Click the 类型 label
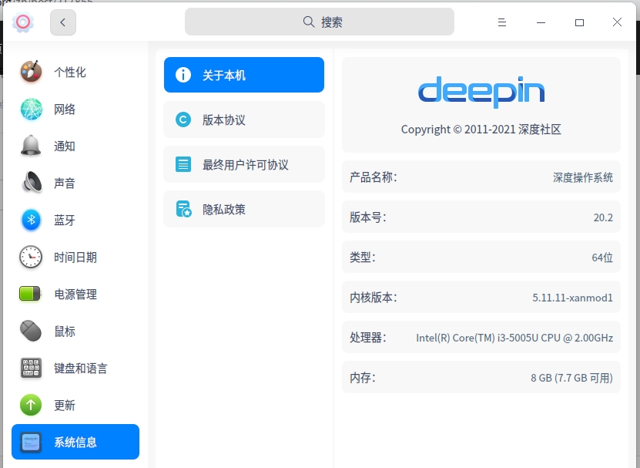The height and width of the screenshot is (468, 640). pos(362,257)
